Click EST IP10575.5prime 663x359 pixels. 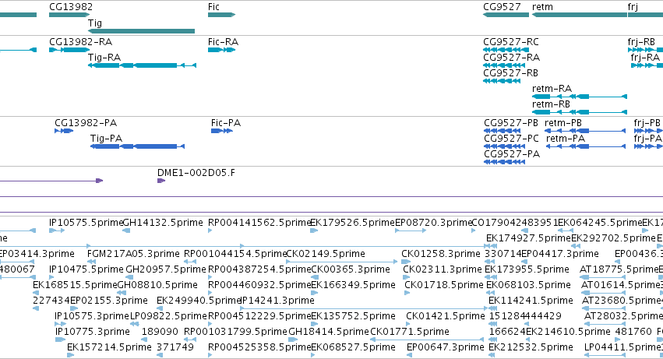pyautogui.click(x=86, y=223)
